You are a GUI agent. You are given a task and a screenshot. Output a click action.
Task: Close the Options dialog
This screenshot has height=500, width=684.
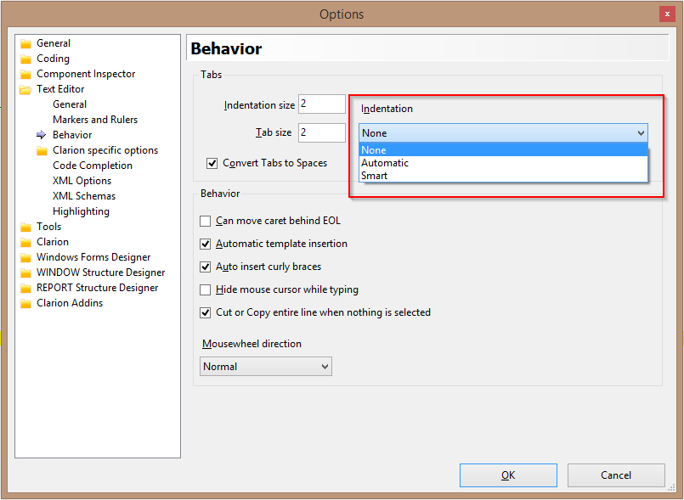coord(667,14)
